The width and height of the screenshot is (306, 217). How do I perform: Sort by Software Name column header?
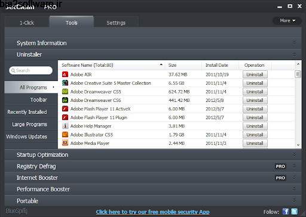click(112, 65)
